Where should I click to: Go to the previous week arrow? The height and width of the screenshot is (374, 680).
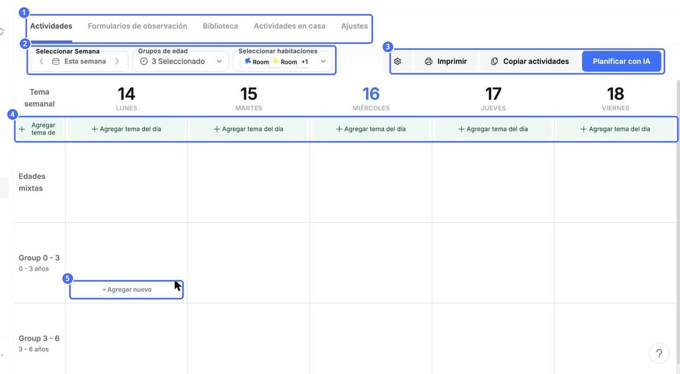(x=41, y=61)
